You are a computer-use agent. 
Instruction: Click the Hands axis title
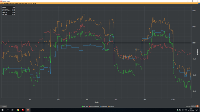(97, 102)
